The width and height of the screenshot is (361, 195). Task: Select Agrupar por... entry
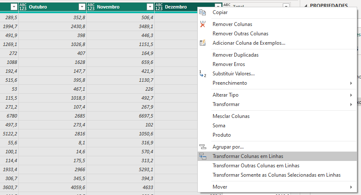click(277, 147)
